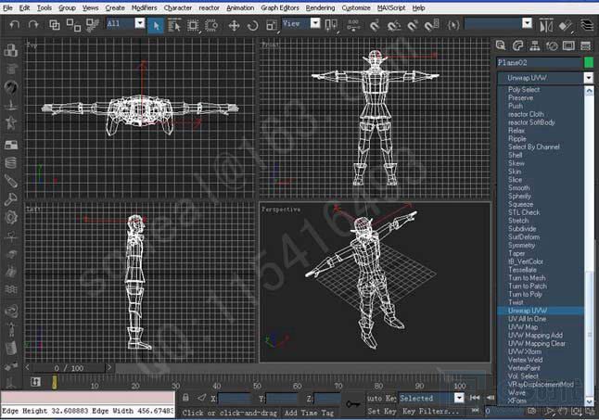This screenshot has height=420, width=599.
Task: Open the Customize menu
Action: pos(356,7)
